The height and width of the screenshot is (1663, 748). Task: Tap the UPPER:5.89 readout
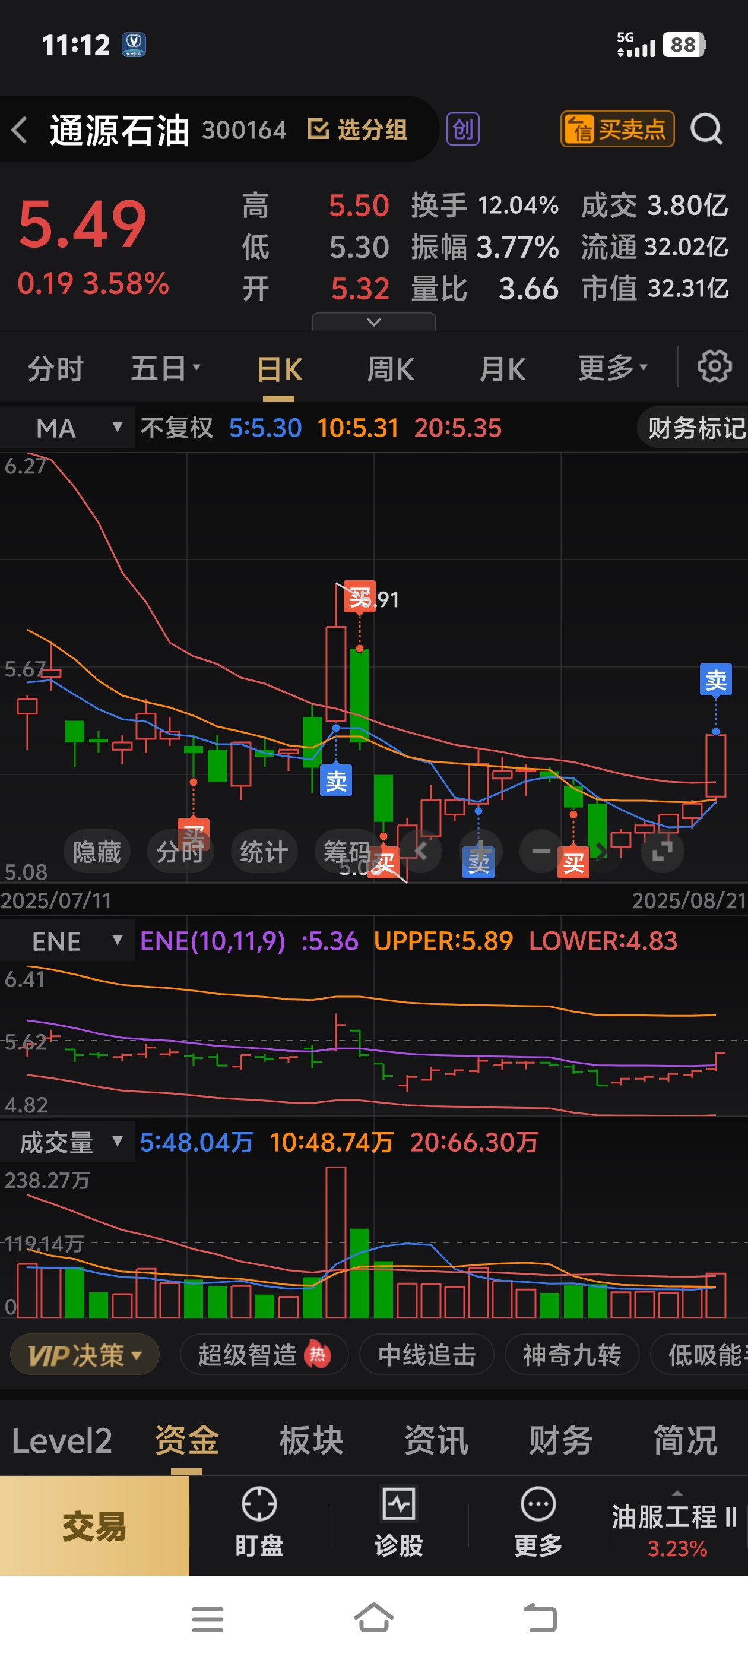point(443,941)
